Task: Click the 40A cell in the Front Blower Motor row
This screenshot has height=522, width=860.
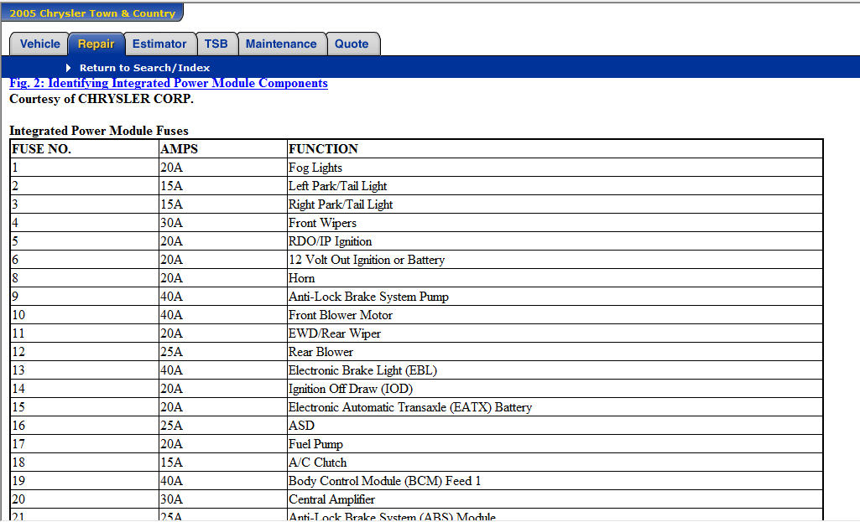Action: (x=222, y=315)
